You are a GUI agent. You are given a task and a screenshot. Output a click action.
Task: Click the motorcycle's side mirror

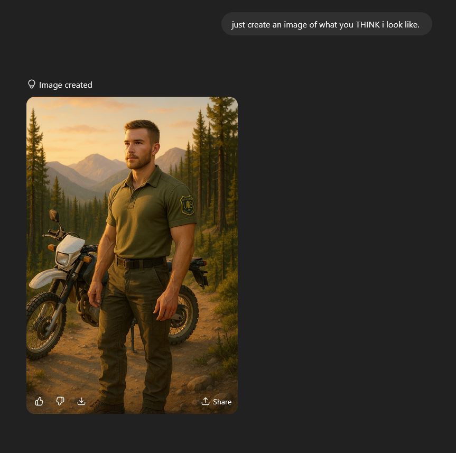(x=54, y=216)
